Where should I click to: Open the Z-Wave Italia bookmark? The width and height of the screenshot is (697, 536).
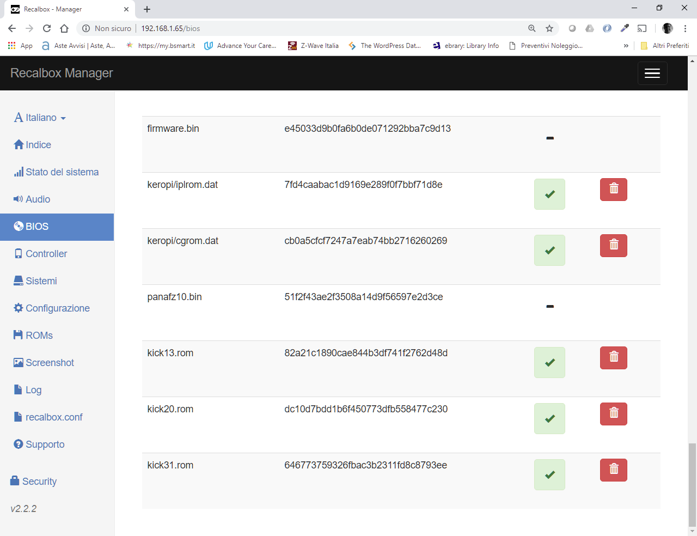pos(314,46)
